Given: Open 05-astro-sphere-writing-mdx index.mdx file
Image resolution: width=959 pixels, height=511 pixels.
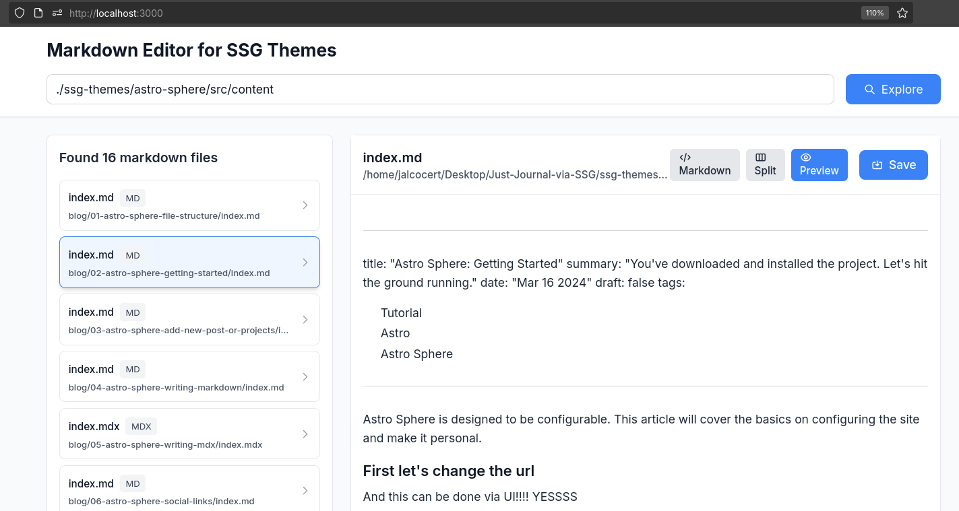Looking at the screenshot, I should click(189, 434).
